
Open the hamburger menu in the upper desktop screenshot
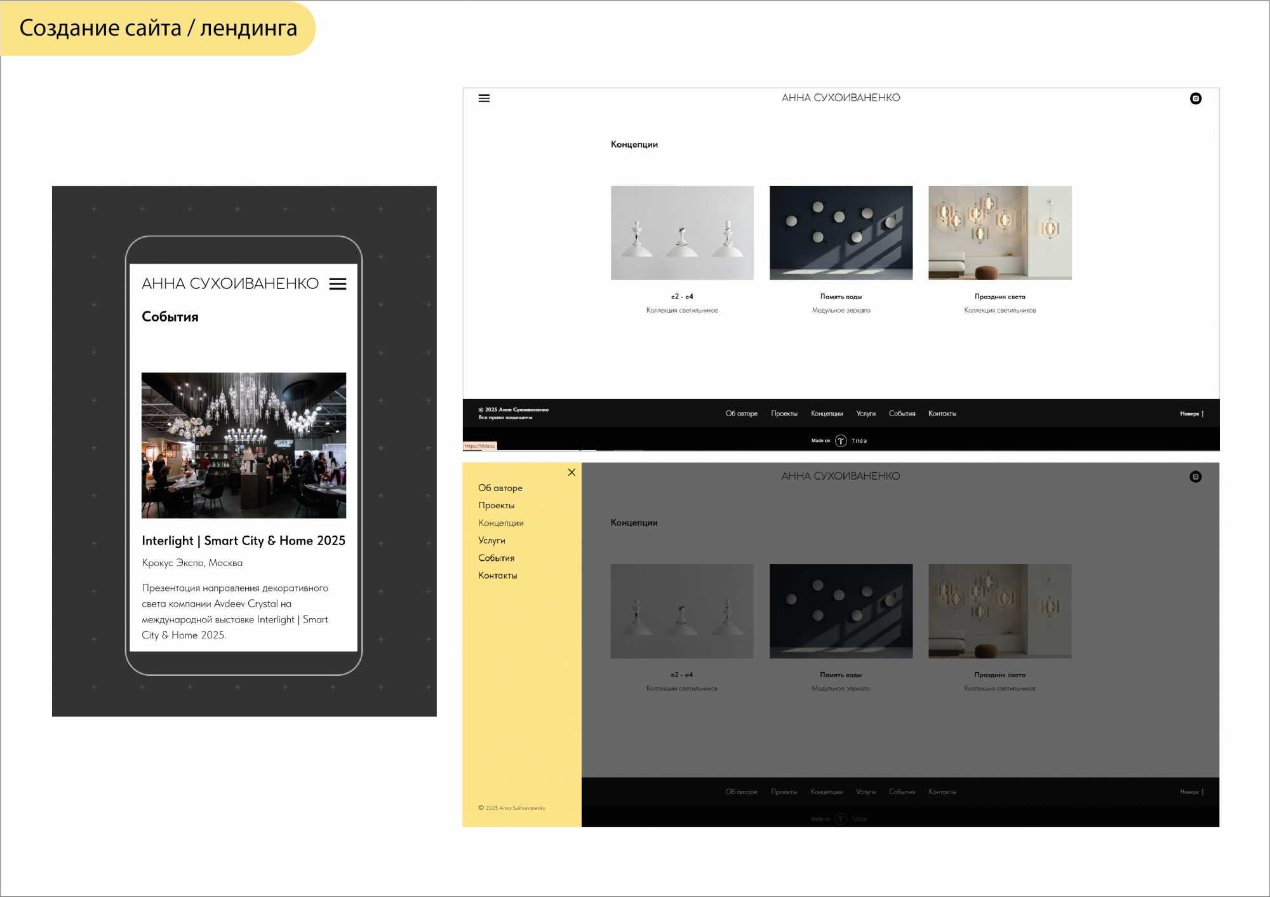484,98
